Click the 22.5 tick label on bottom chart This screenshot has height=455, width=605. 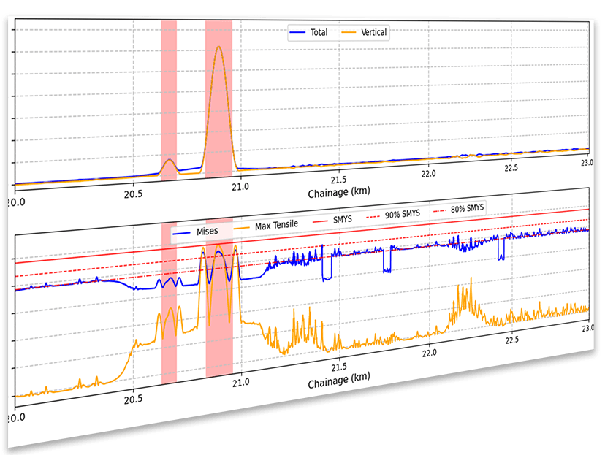pos(512,340)
